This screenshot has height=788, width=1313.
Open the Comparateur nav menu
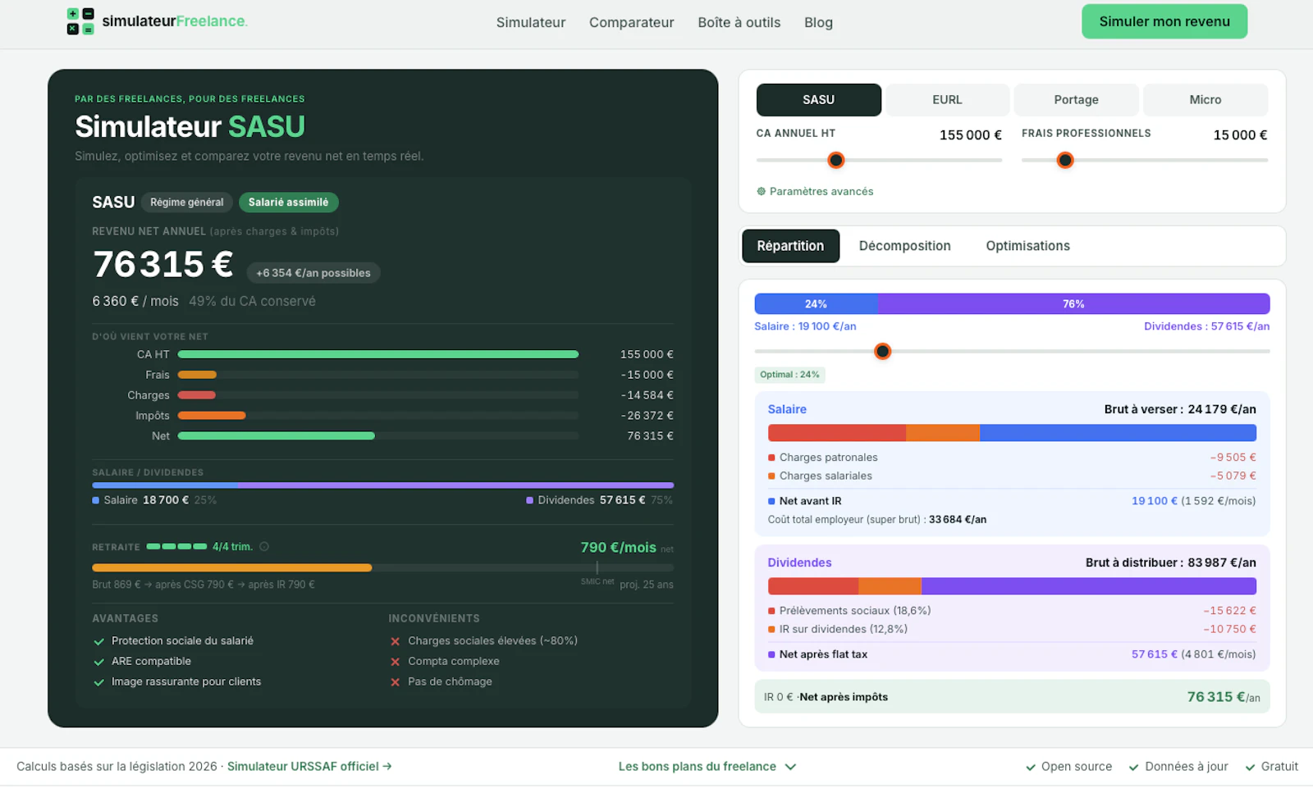632,22
